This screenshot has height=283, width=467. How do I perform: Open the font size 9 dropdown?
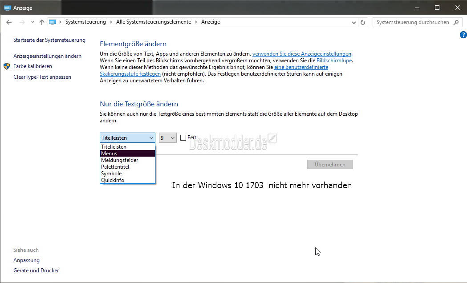168,138
